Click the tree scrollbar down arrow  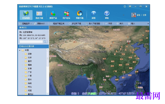pos(48,94)
